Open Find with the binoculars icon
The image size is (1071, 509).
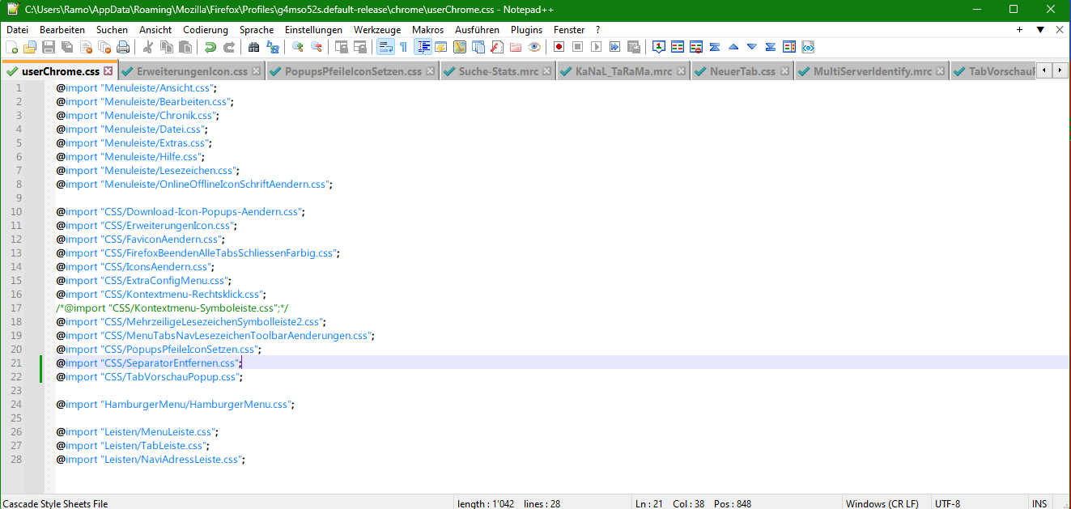[x=253, y=47]
